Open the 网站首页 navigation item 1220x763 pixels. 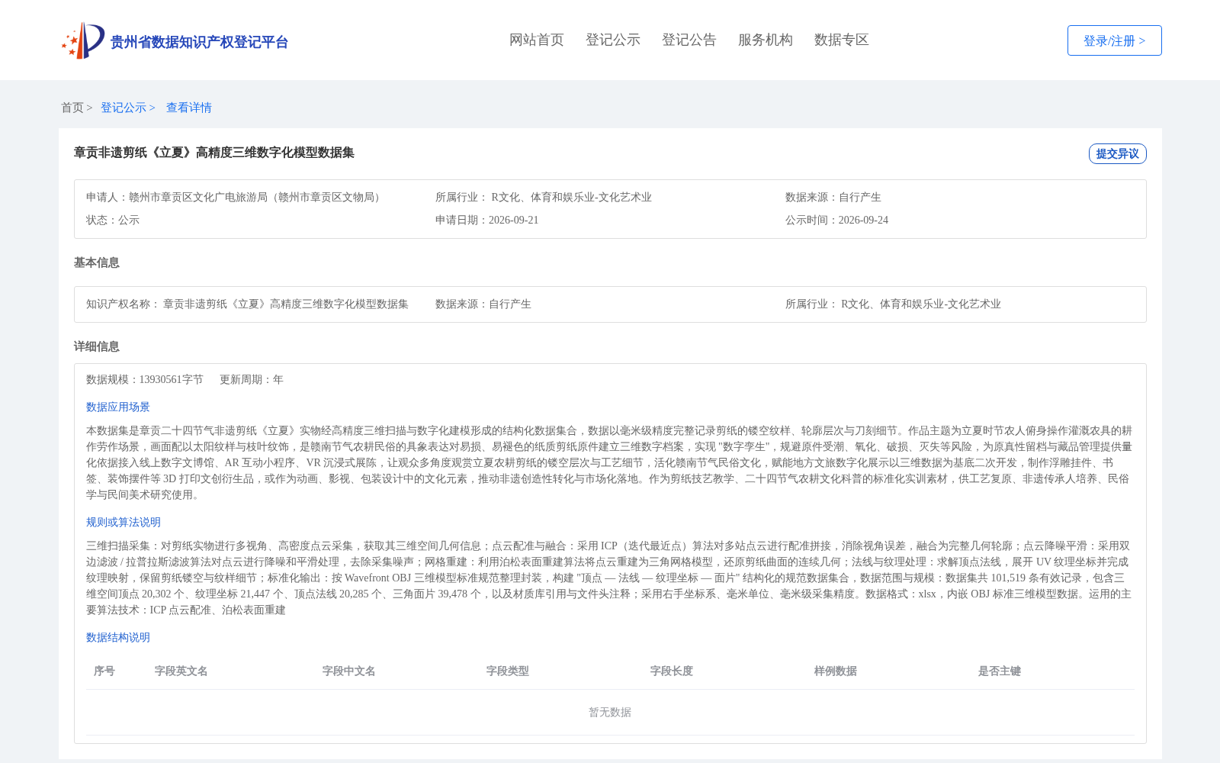point(537,40)
